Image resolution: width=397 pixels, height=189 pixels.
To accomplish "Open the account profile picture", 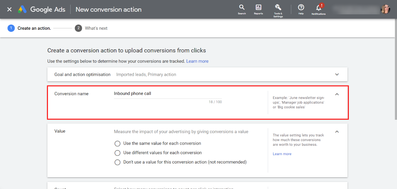I will (x=386, y=9).
